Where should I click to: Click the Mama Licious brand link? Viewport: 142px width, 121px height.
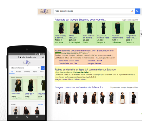click(x=74, y=79)
